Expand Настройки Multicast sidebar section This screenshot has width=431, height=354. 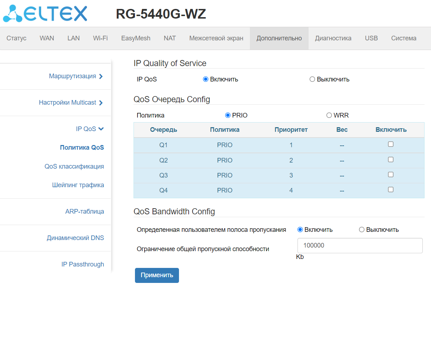click(71, 103)
